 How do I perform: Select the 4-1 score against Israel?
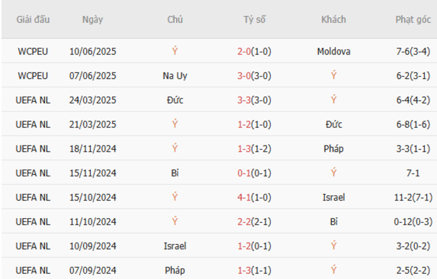pos(254,197)
